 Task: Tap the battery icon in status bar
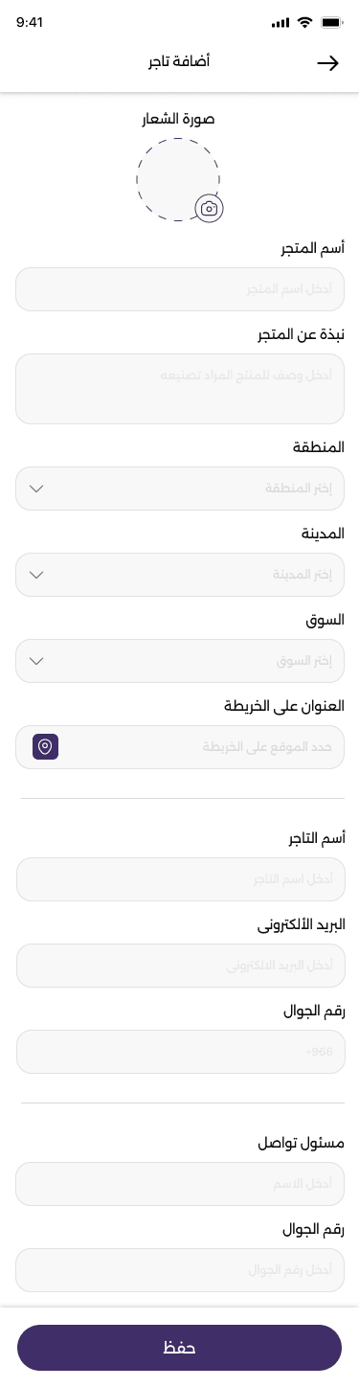point(332,22)
